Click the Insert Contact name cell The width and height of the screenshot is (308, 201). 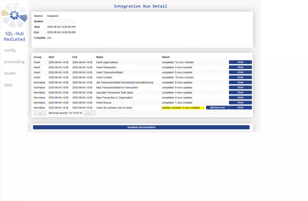(104, 77)
